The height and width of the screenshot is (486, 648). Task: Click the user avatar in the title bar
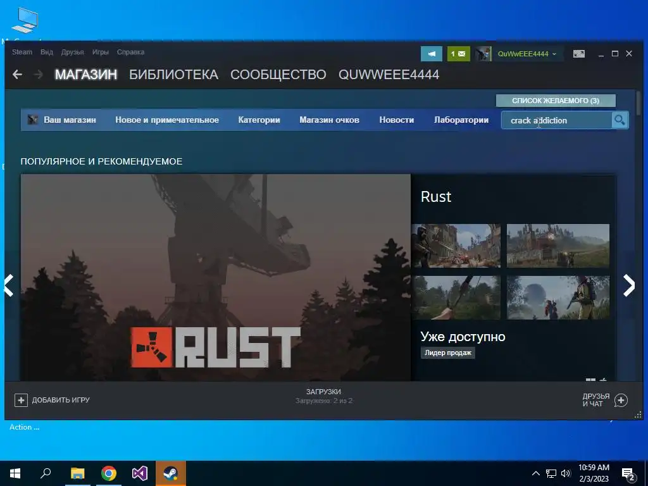[x=483, y=54]
